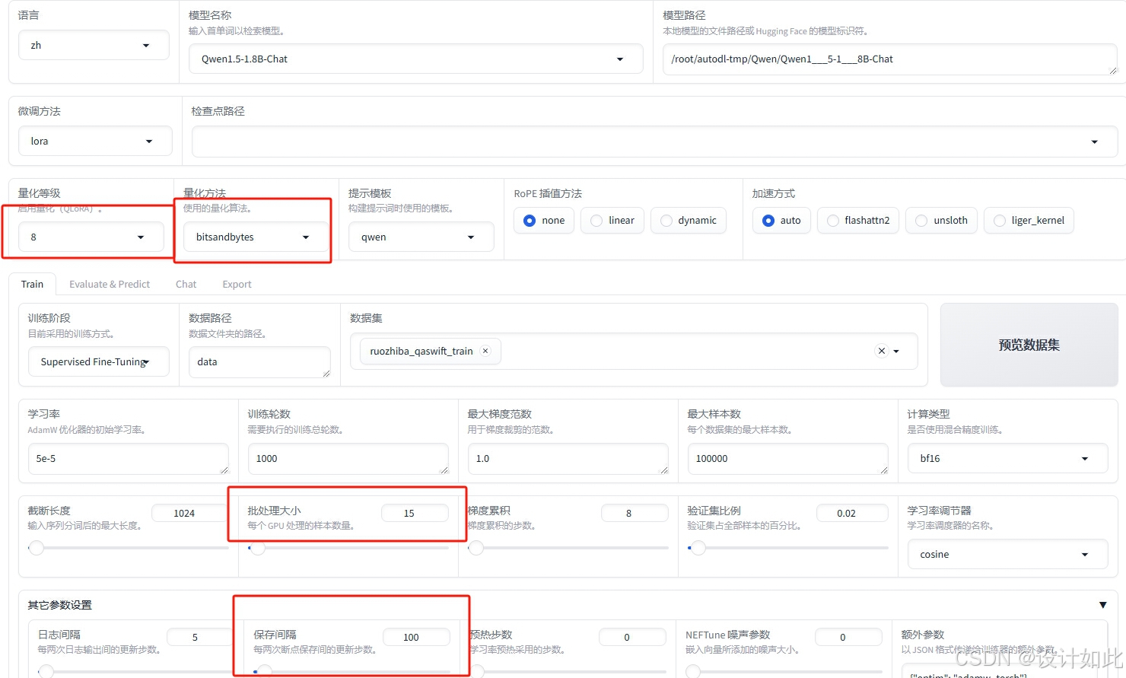This screenshot has height=678, width=1126.
Task: Click the 预览数据集 preview dataset button
Action: click(x=1029, y=345)
